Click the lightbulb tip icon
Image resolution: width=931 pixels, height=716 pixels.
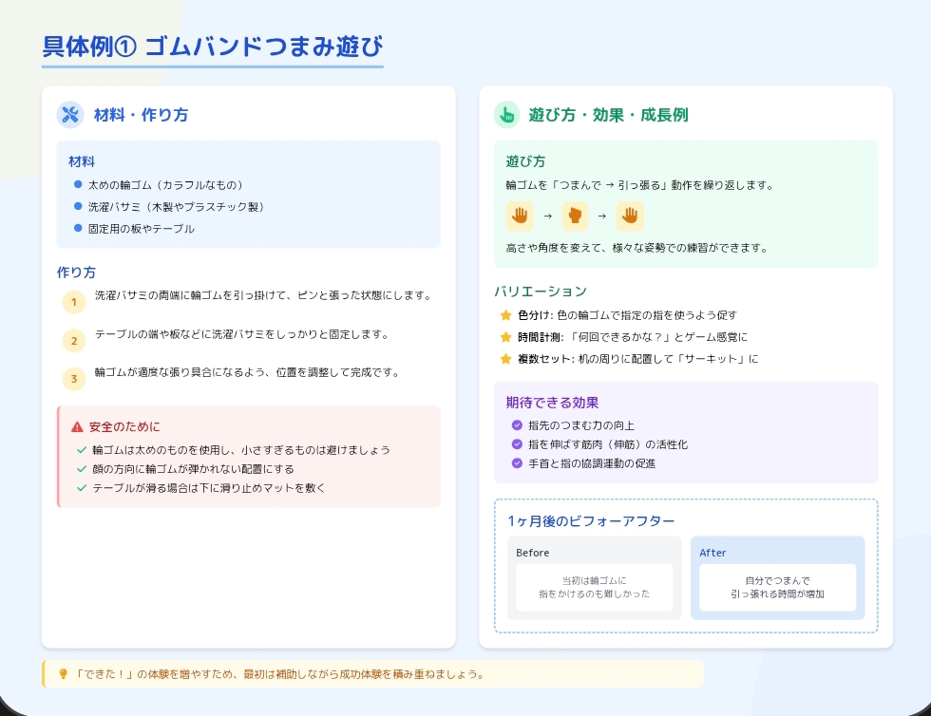click(64, 674)
